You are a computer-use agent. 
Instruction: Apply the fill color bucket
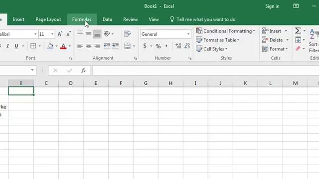[50, 46]
